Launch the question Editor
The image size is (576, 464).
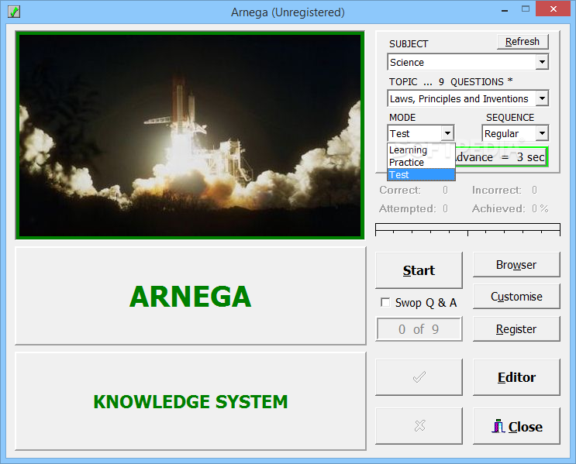point(516,377)
